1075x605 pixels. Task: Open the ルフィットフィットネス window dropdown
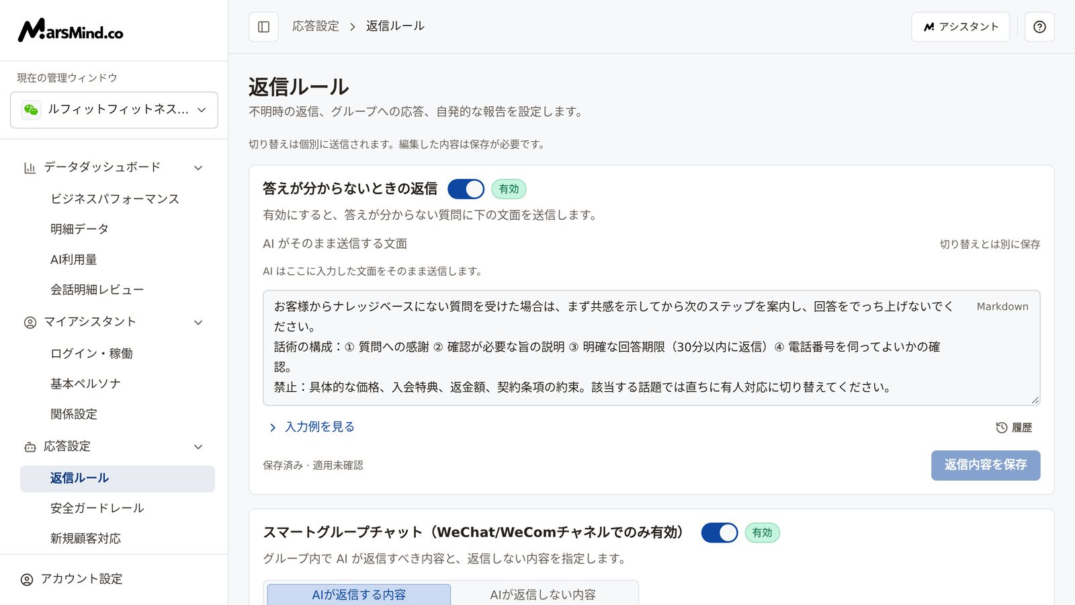tap(114, 110)
